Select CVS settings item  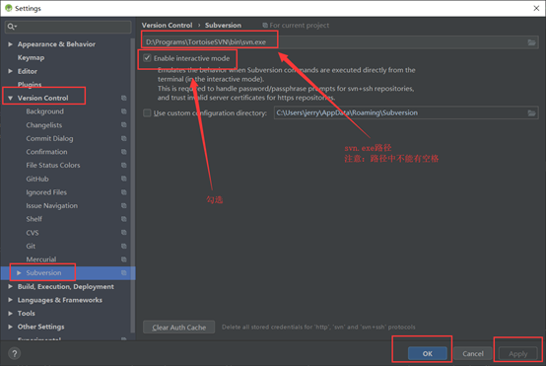[x=33, y=233]
